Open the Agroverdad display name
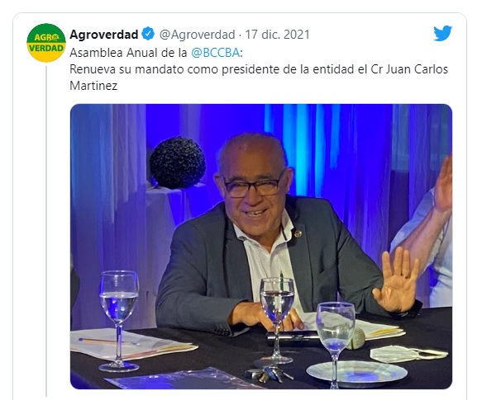 click(x=103, y=35)
